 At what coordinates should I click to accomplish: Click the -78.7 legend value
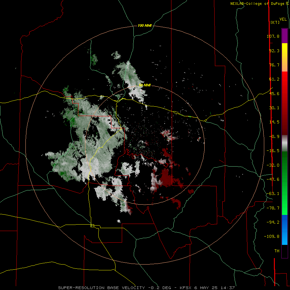click(x=273, y=208)
